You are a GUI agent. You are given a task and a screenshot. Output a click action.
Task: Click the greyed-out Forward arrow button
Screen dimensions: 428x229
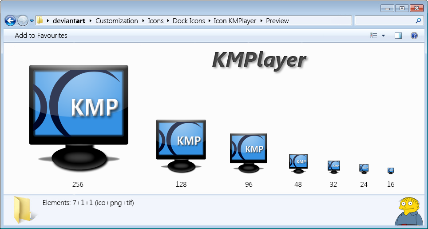click(x=23, y=20)
